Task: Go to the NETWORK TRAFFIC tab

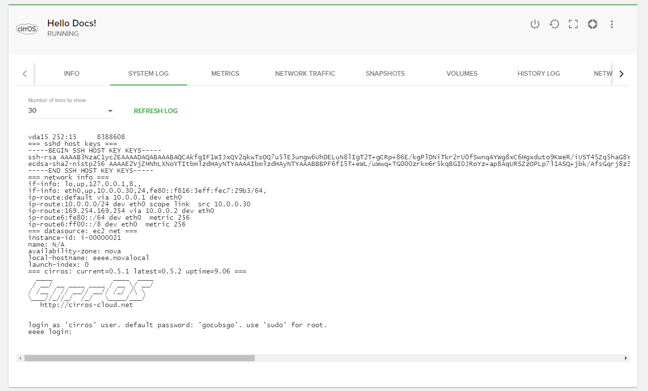Action: coord(305,73)
